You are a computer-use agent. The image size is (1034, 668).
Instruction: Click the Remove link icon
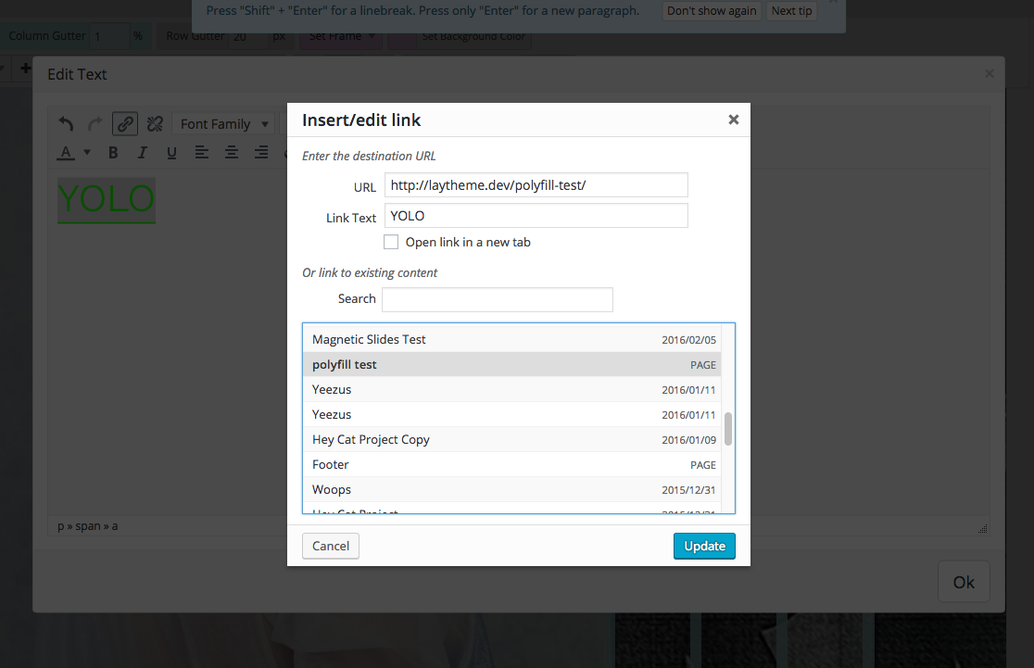point(154,123)
